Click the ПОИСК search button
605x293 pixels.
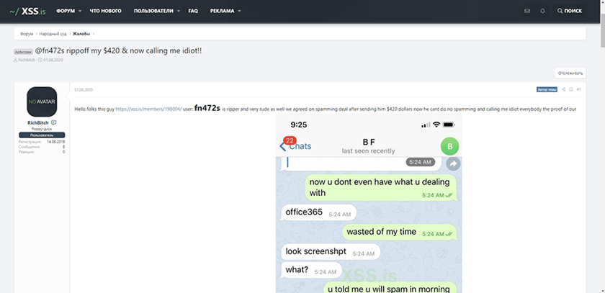[x=570, y=12]
